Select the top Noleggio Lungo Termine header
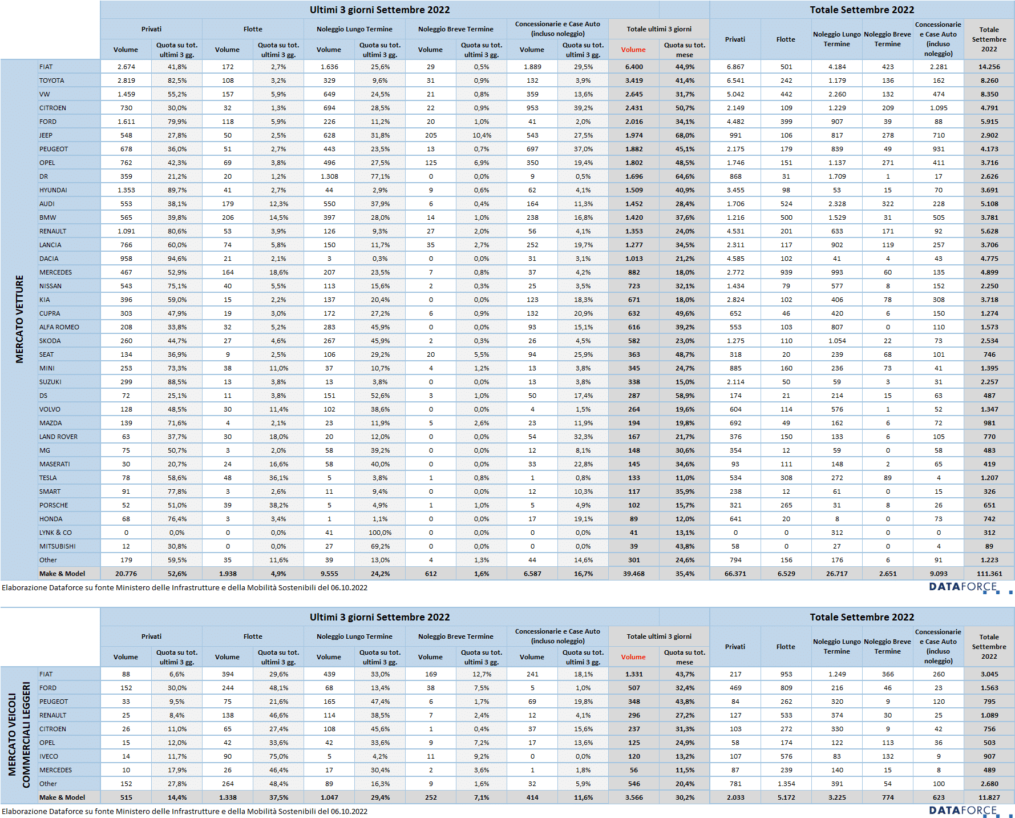This screenshot has height=818, width=1015. [x=354, y=29]
